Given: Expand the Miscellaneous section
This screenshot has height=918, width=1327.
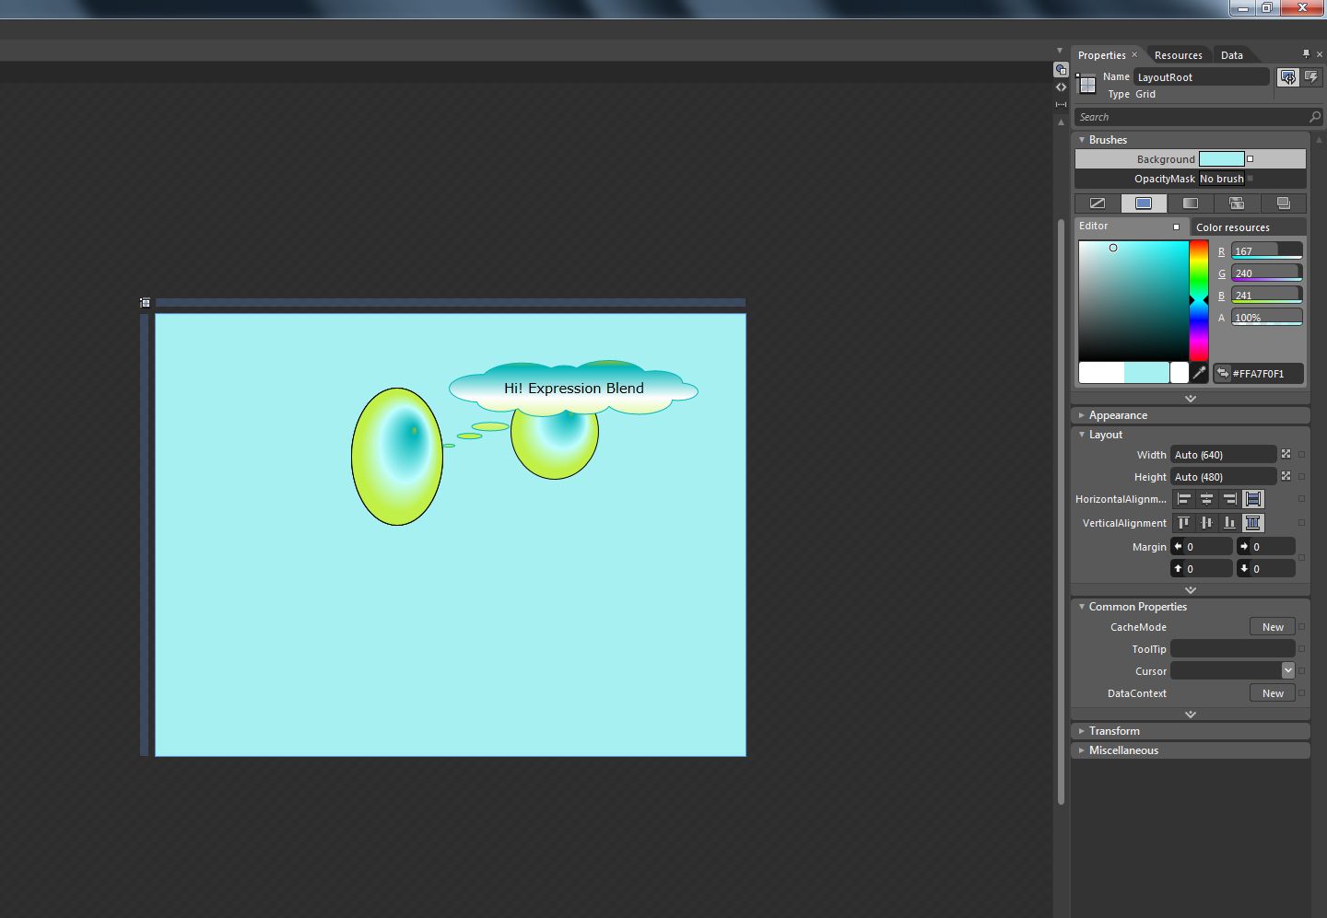Looking at the screenshot, I should tap(1082, 750).
